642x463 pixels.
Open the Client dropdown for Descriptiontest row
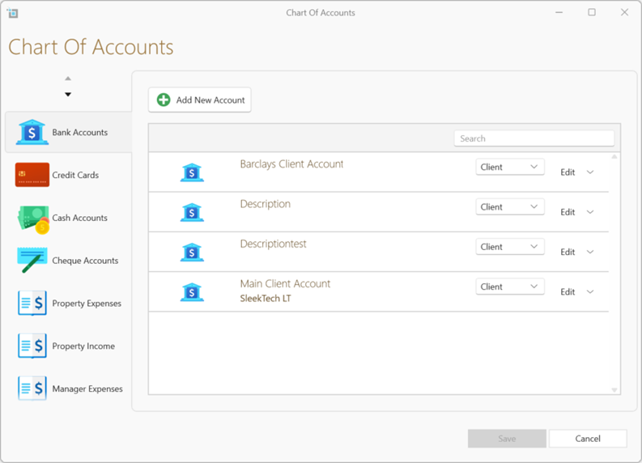509,247
